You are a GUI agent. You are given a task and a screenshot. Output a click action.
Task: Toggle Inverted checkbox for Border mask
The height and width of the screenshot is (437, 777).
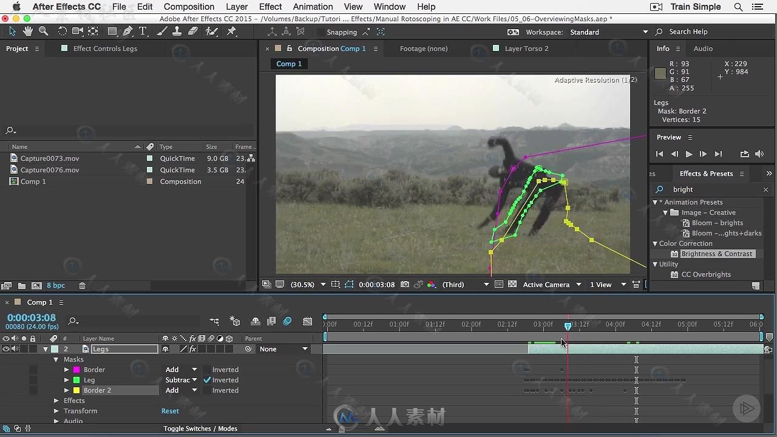[x=207, y=370]
